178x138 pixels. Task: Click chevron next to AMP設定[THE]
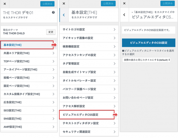click(x=53, y=127)
